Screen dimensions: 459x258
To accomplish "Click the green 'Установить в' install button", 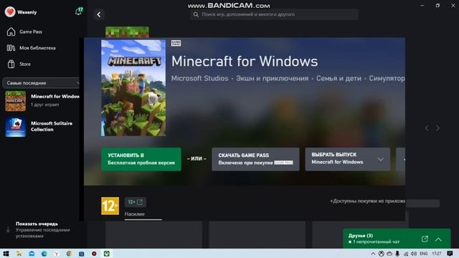I will coord(141,159).
